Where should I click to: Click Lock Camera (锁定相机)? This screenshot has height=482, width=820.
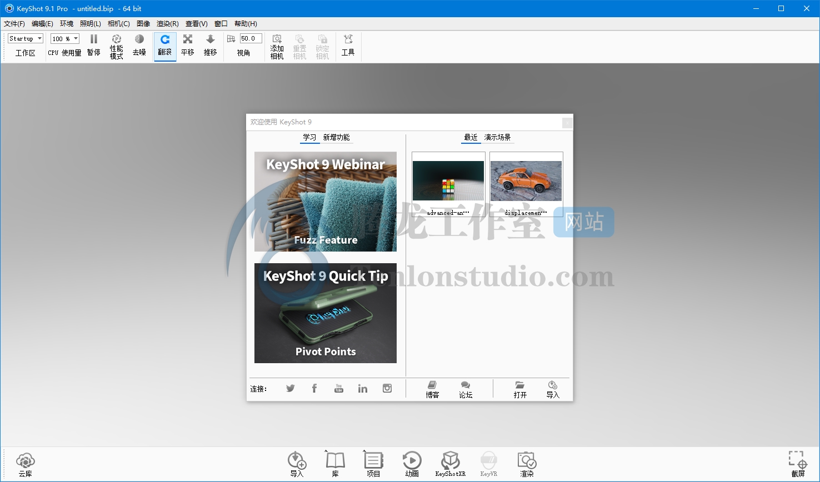pyautogui.click(x=323, y=47)
